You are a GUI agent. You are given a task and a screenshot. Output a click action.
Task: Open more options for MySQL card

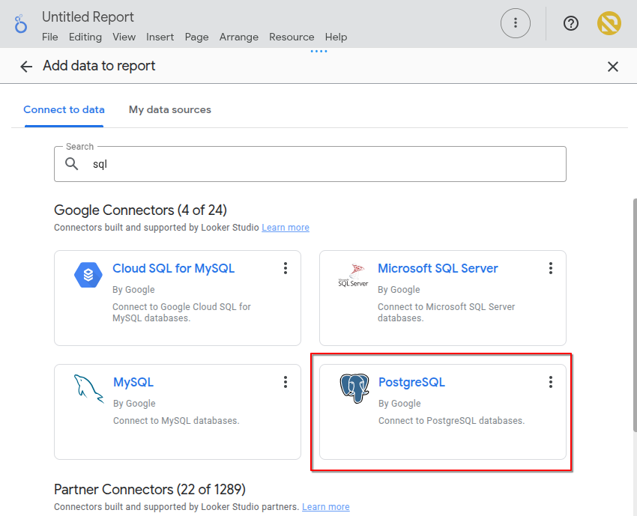(286, 382)
